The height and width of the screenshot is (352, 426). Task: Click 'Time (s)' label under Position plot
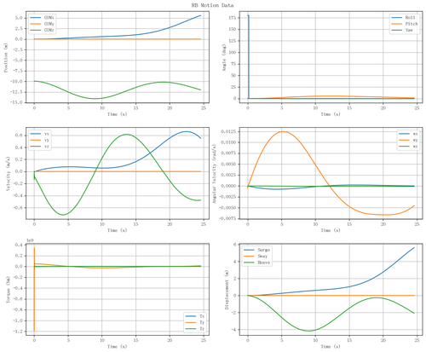[x=118, y=114]
